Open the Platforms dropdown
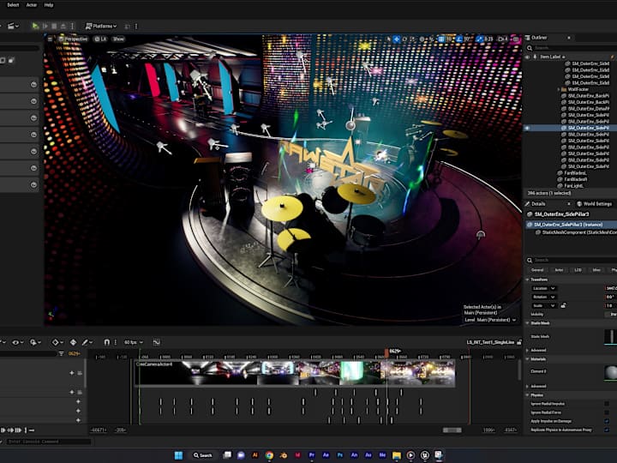 coord(101,26)
